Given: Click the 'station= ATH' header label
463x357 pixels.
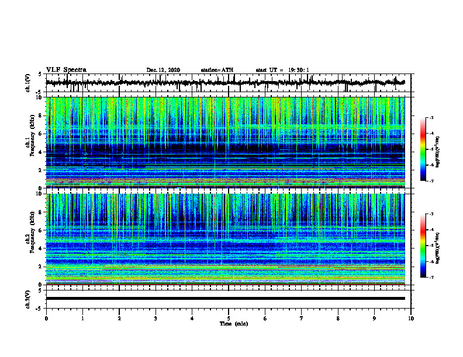Looking at the screenshot, I should click(x=217, y=70).
